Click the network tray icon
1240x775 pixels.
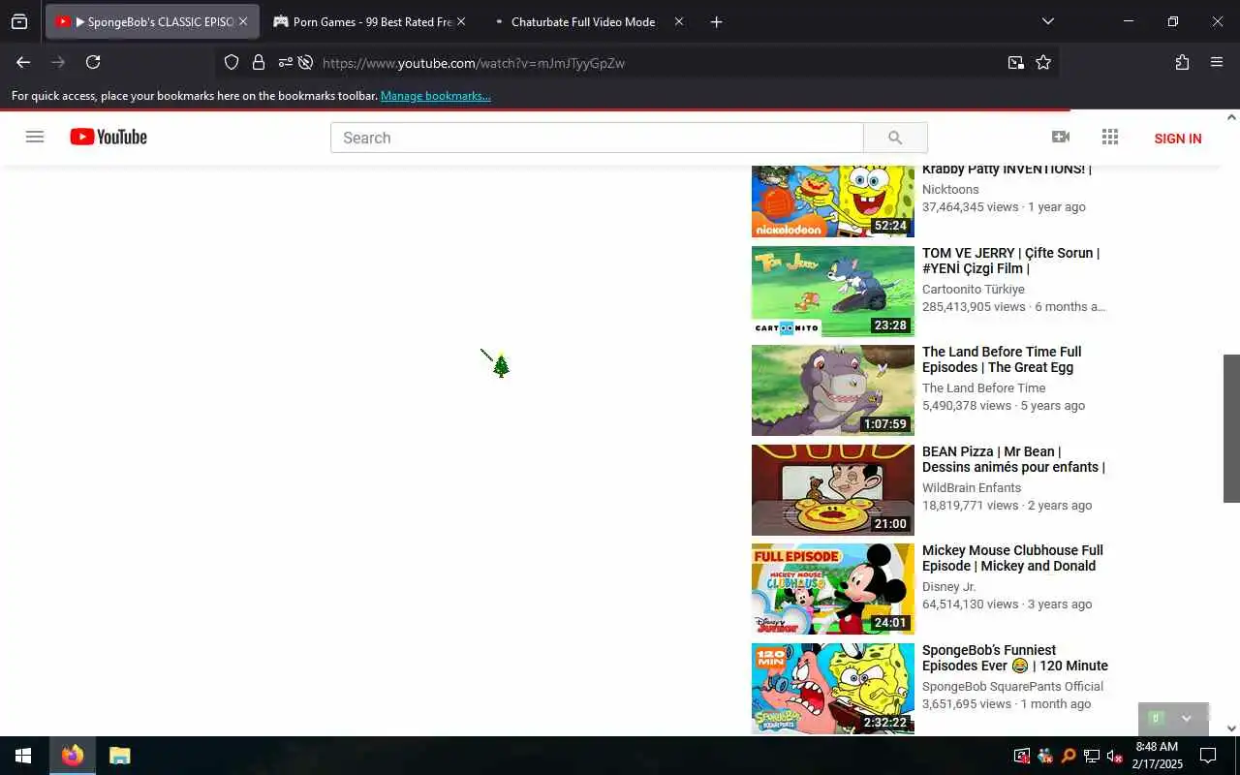click(1091, 756)
